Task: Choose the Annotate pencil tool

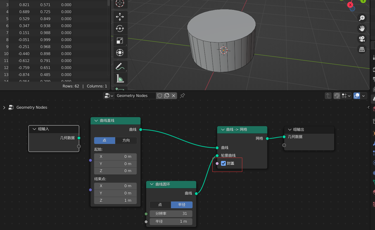Action: 120,67
